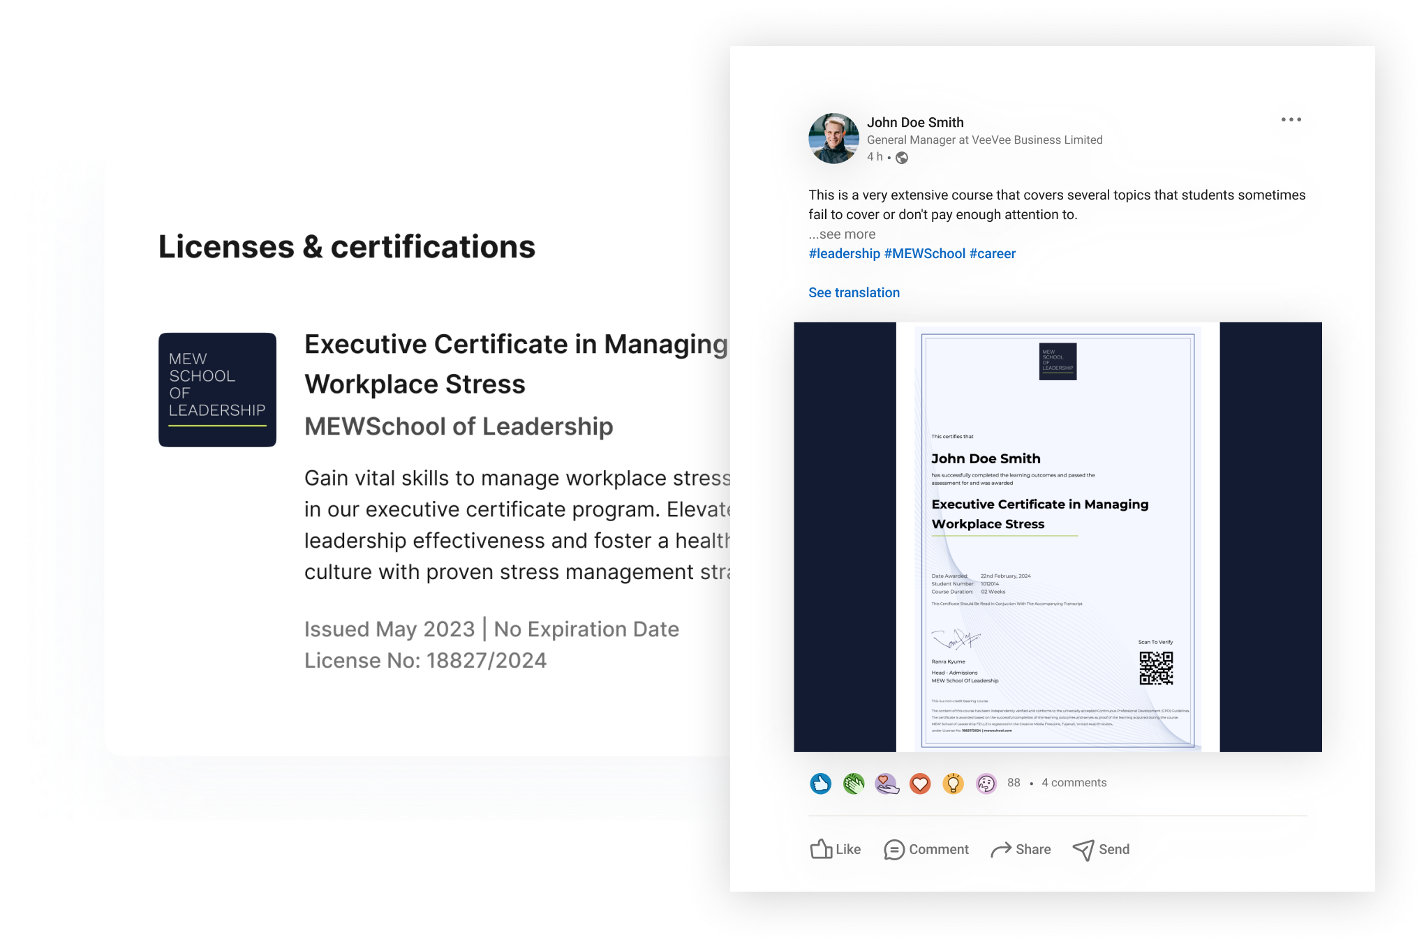Click See translation link
The width and height of the screenshot is (1424, 944).
(854, 292)
